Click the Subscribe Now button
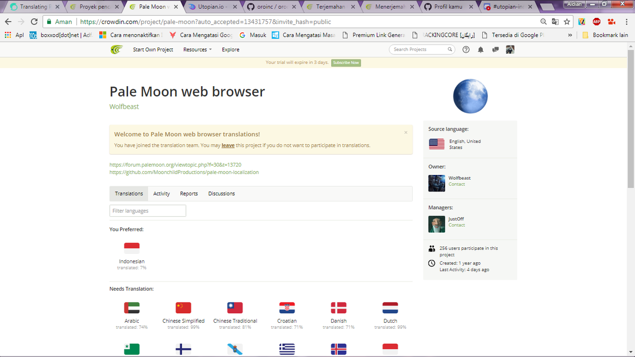635x357 pixels. 346,62
